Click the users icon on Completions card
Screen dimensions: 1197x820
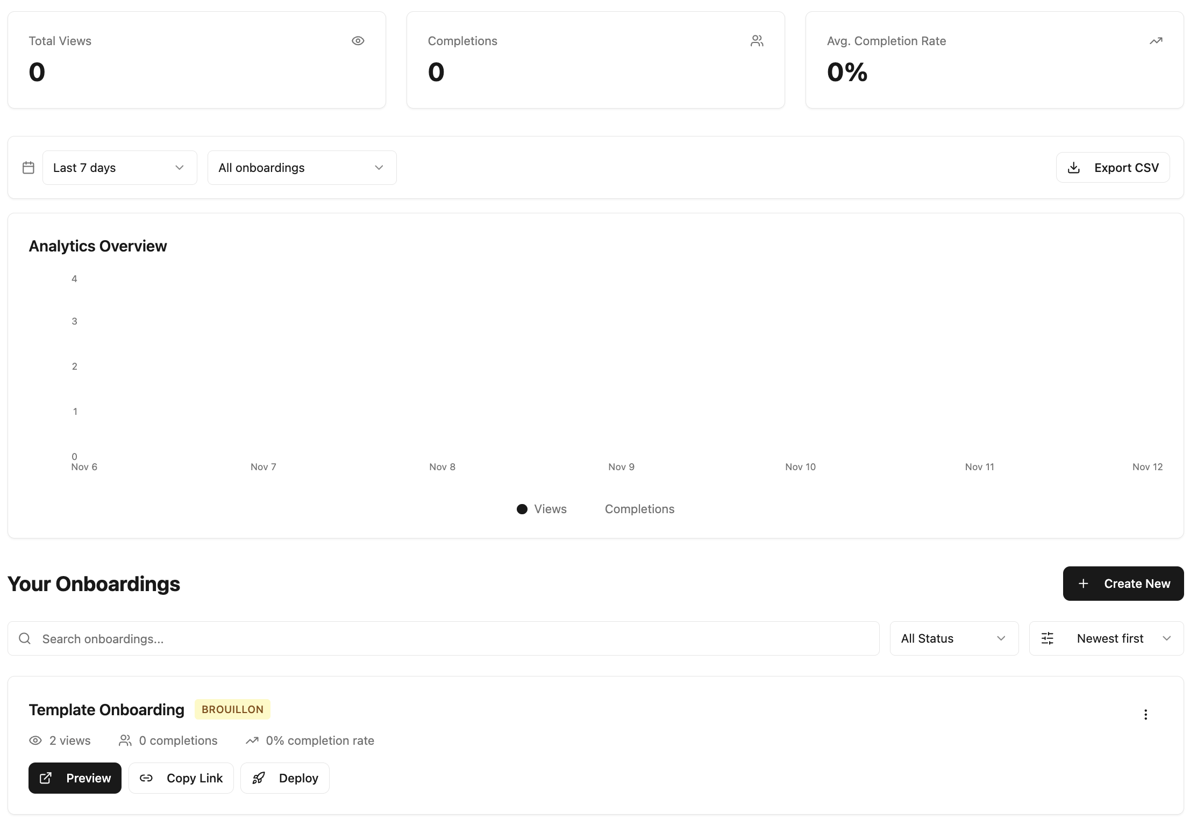[x=757, y=40]
